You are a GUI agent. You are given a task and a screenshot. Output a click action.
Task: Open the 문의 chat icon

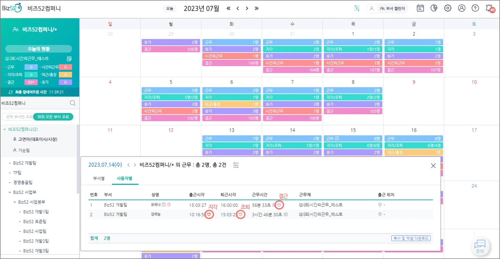coord(480,246)
